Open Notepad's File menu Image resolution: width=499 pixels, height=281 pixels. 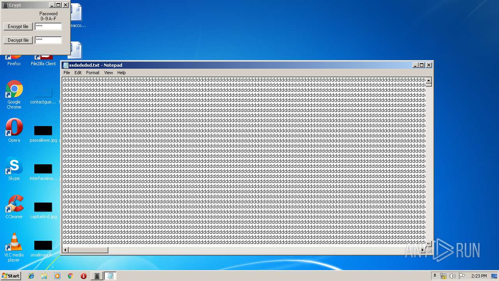point(67,73)
